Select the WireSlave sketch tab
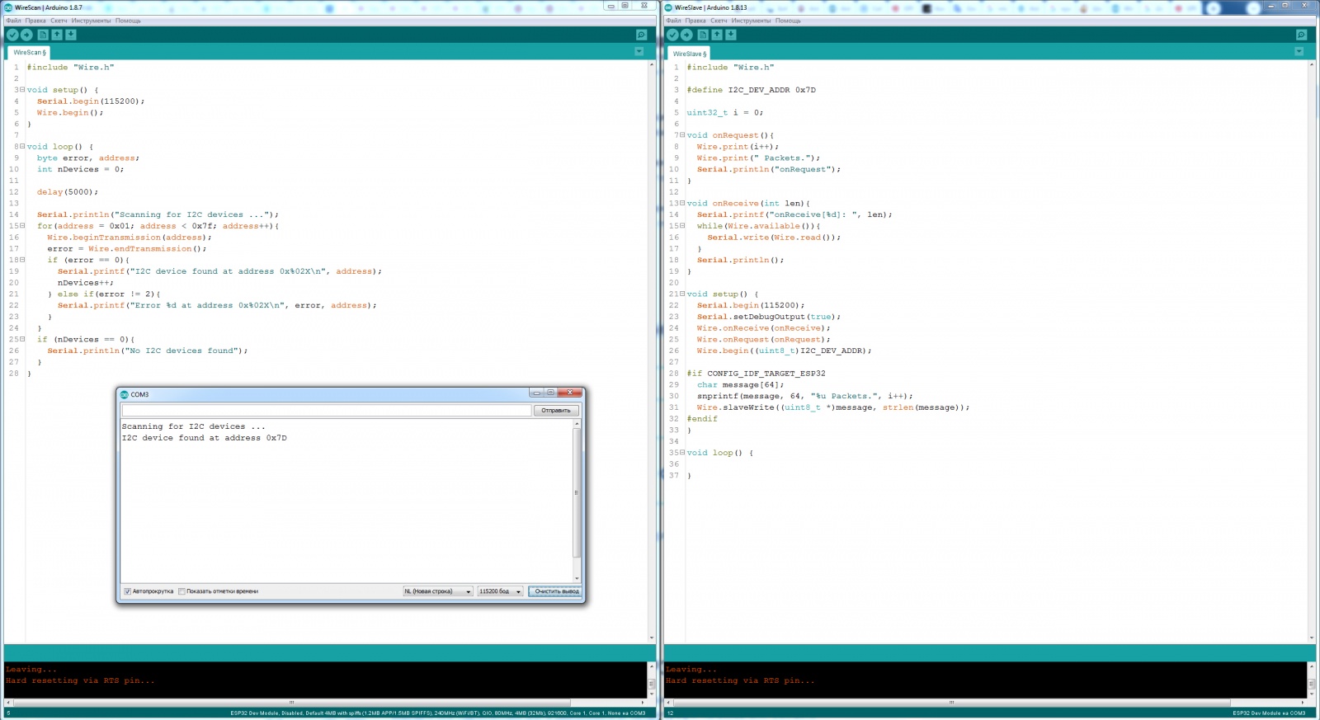The image size is (1320, 720). pos(690,54)
